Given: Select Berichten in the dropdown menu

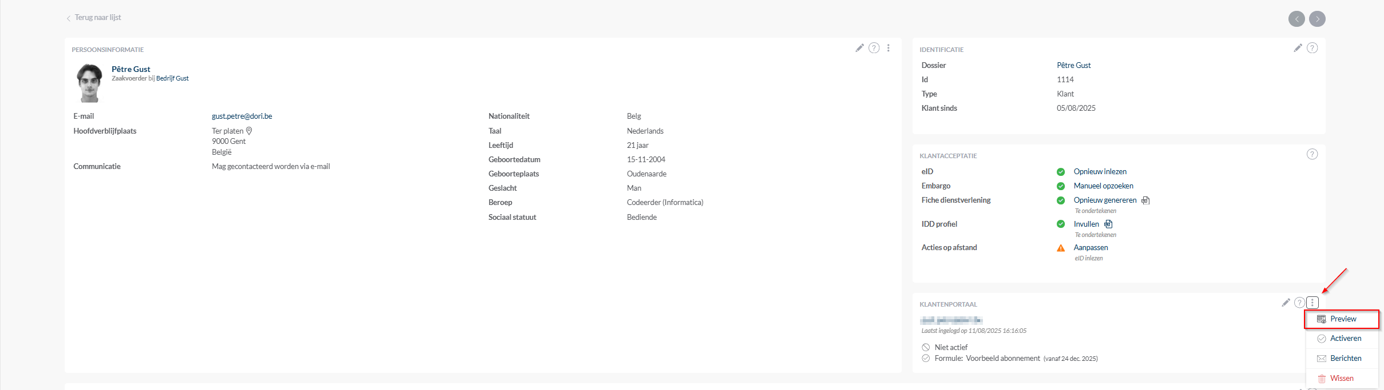Looking at the screenshot, I should (x=1345, y=359).
